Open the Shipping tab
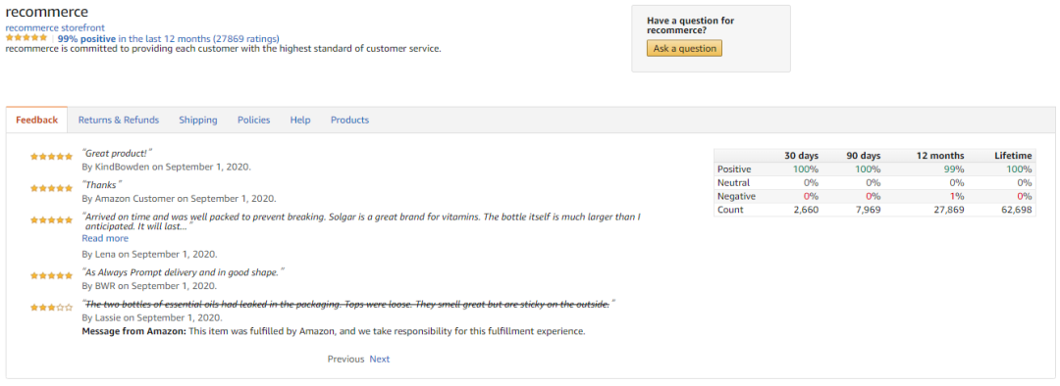 click(x=198, y=121)
